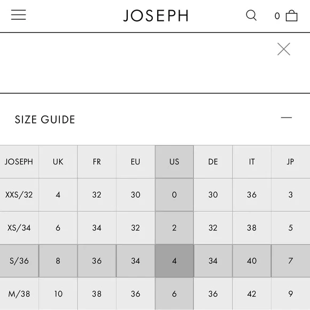Open the shopping bag icon
The height and width of the screenshot is (310, 310).
(292, 15)
